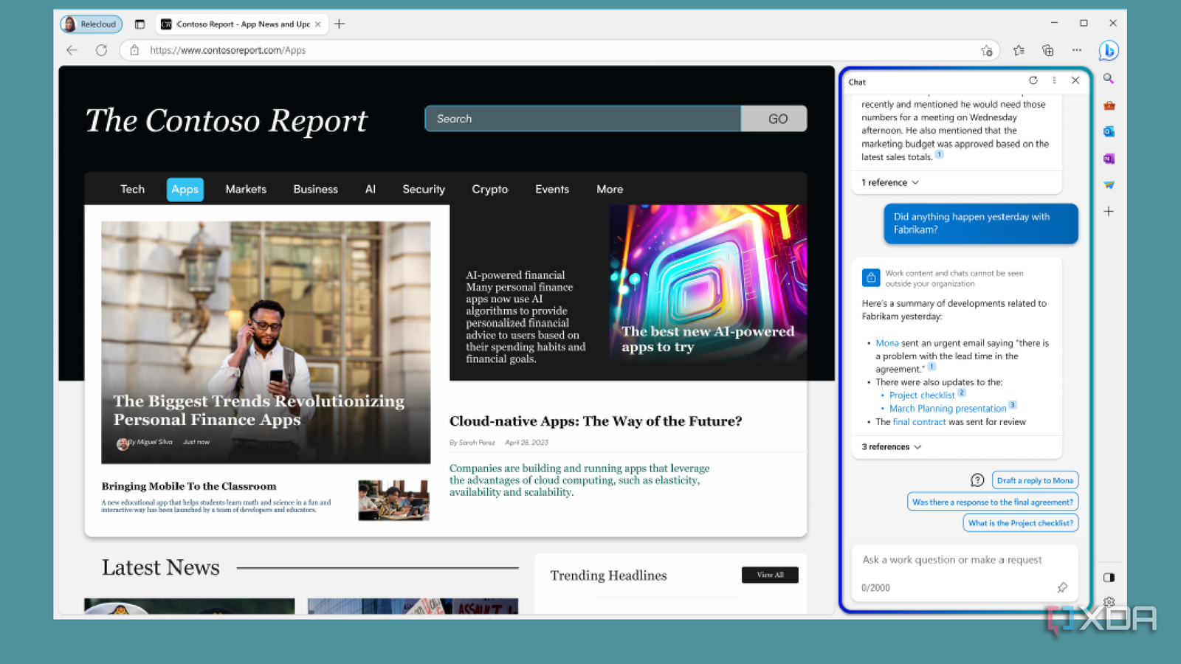Click the View All trending button
This screenshot has width=1181, height=664.
click(x=770, y=575)
